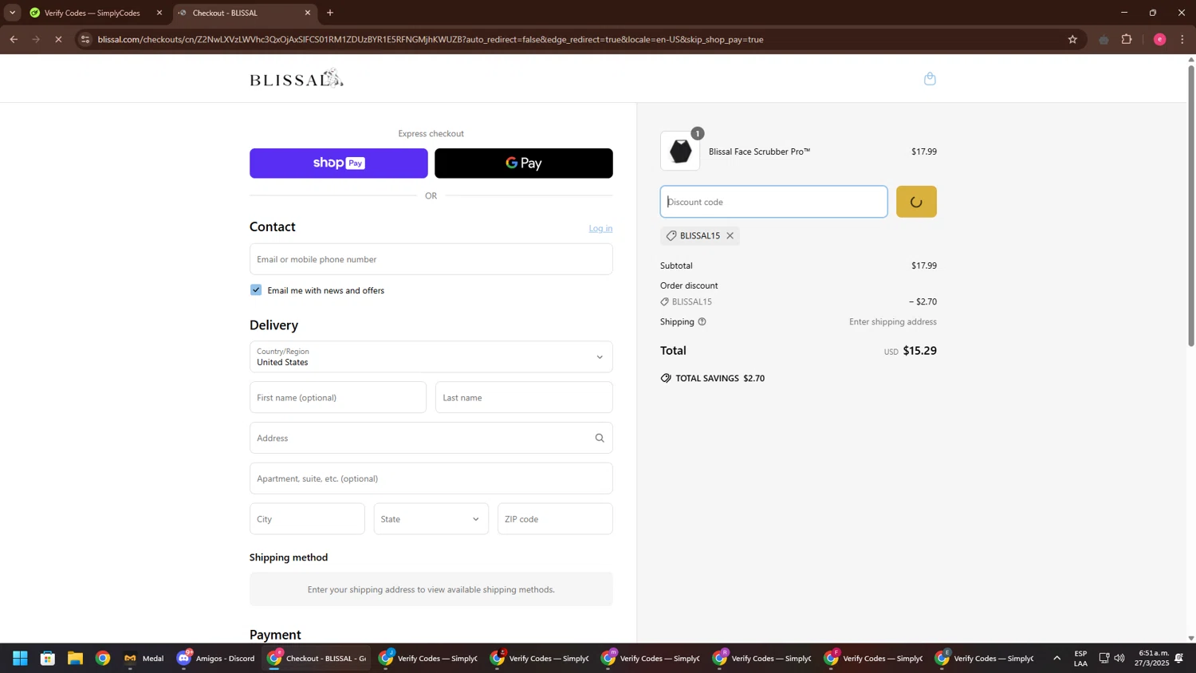The image size is (1196, 673).
Task: Click the Face Scrubber Pro product thumbnail
Action: [680, 151]
